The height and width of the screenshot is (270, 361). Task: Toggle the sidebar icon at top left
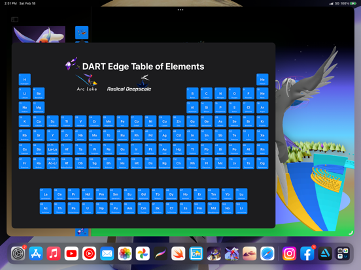[x=15, y=20]
